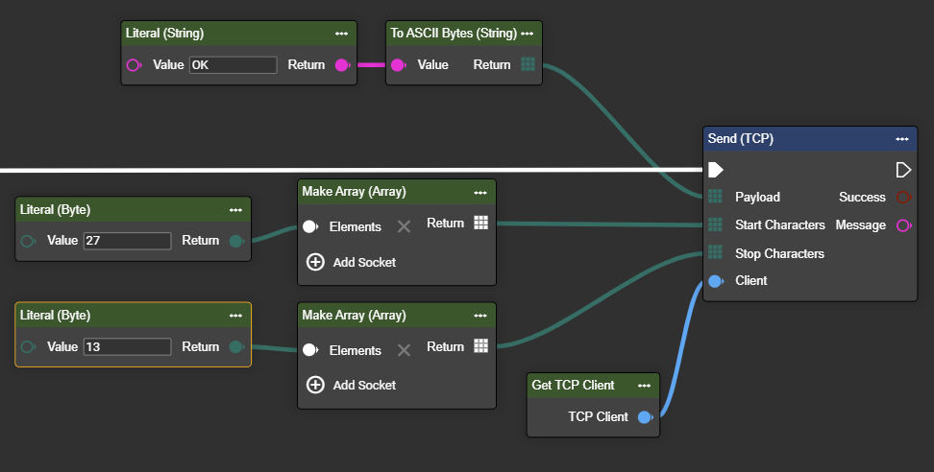Click the Send (TCP) execution output pin
The image size is (934, 472).
pos(903,170)
